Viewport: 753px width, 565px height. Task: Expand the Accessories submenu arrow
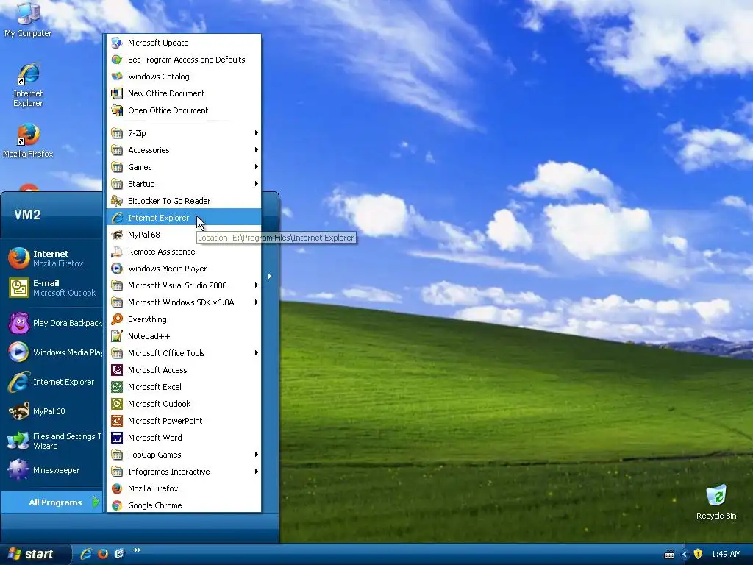point(257,150)
